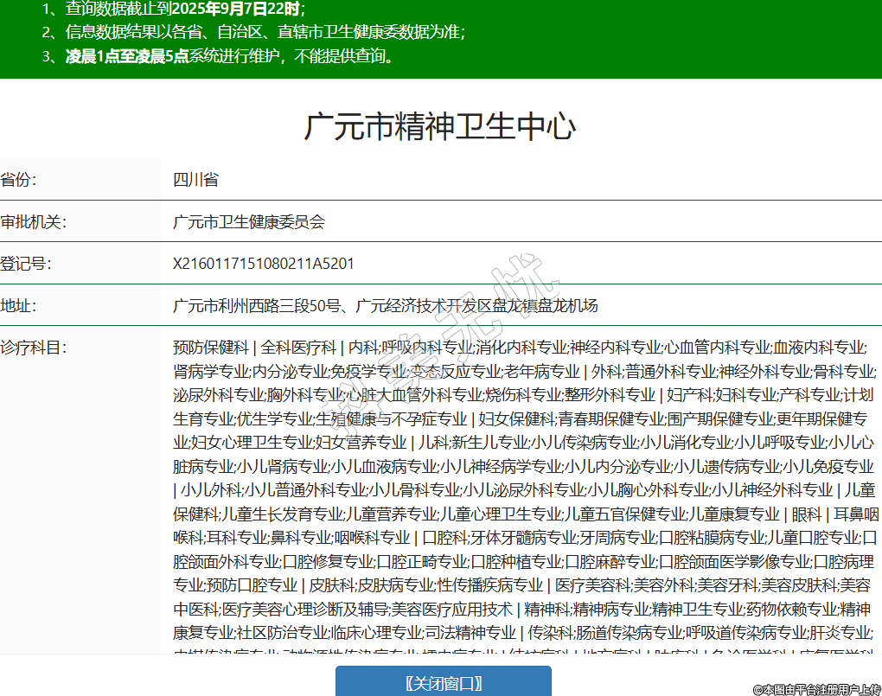The width and height of the screenshot is (882, 696).
Task: Select the 诊疗科目 field label
Action: [33, 348]
